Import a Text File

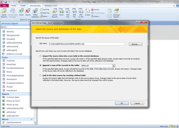click(x=45, y=10)
